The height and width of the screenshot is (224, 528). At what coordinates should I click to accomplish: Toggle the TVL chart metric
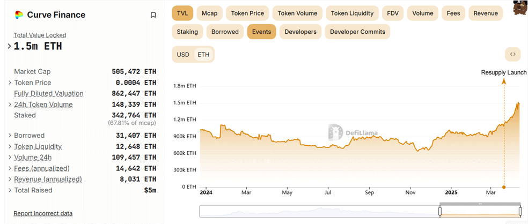tap(182, 13)
